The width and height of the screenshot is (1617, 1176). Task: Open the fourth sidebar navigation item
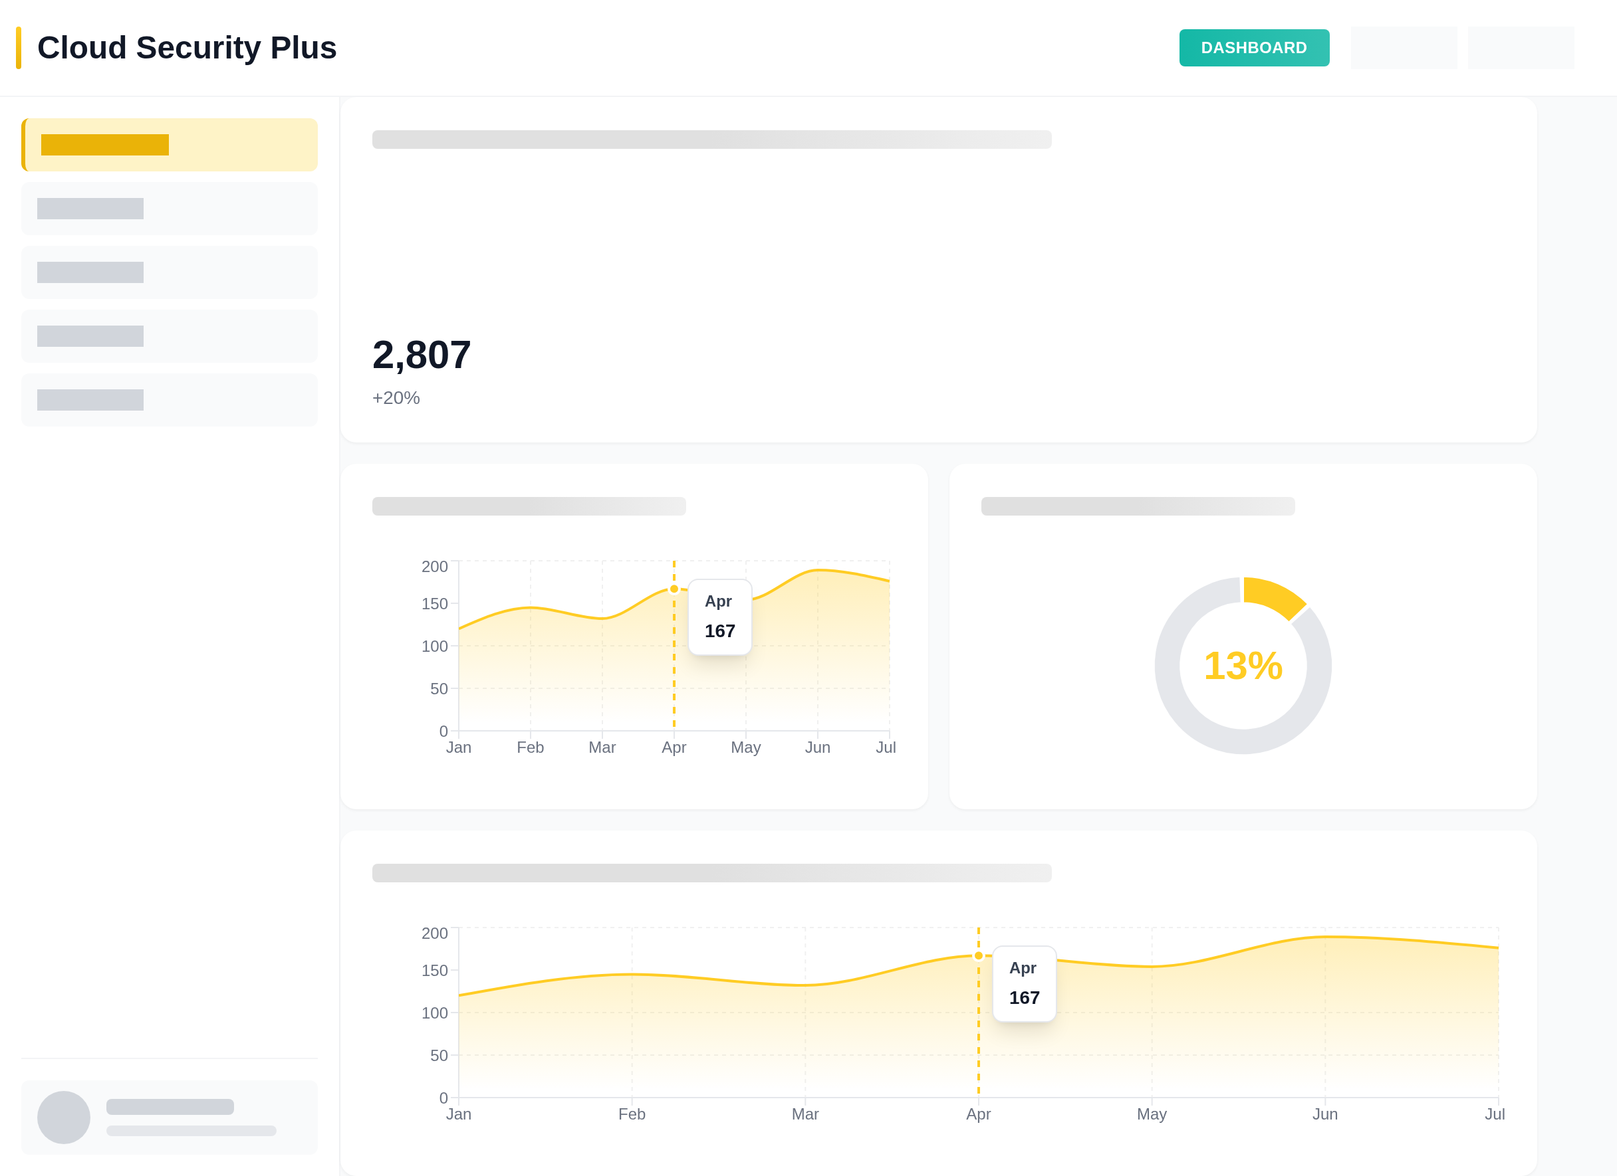pos(169,336)
